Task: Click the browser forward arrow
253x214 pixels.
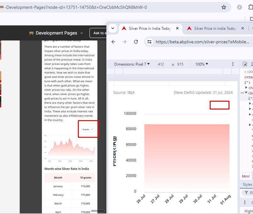Action: click(x=125, y=42)
